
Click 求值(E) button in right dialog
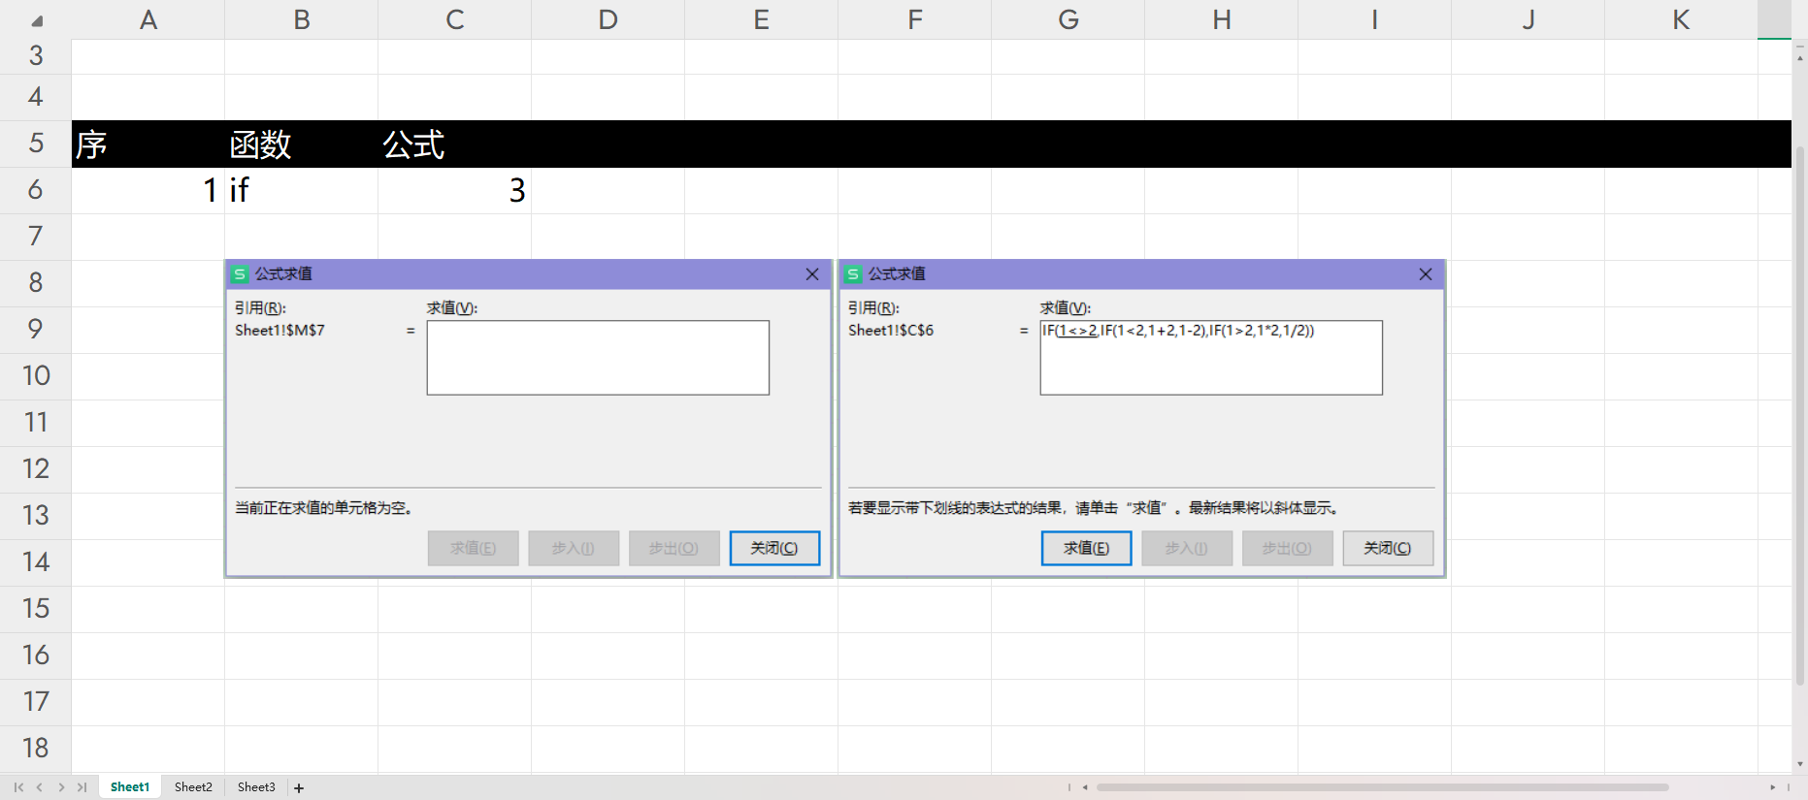1086,548
